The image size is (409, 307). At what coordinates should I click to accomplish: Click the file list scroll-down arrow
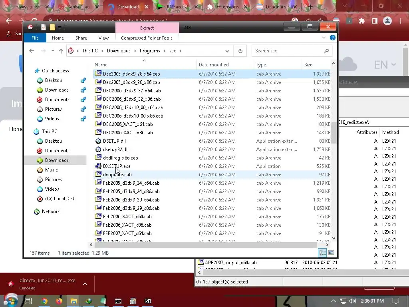click(334, 238)
